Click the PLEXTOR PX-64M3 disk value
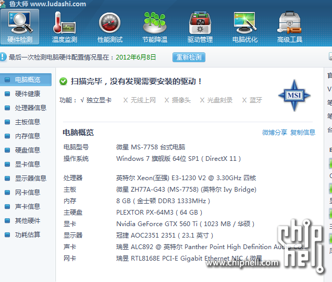The width and height of the screenshot is (332, 282). point(159,212)
